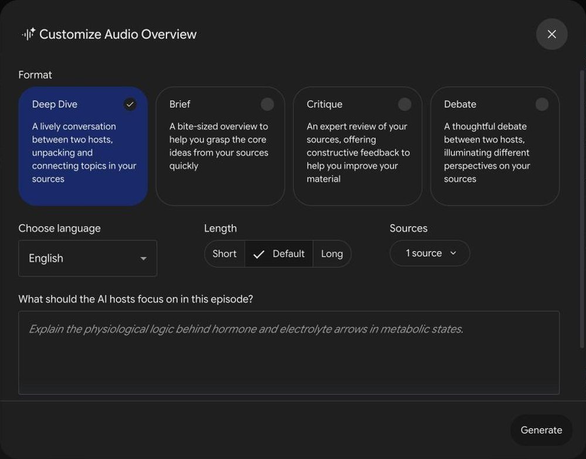Click the AI hosts focus question text
The image size is (586, 459).
click(136, 299)
